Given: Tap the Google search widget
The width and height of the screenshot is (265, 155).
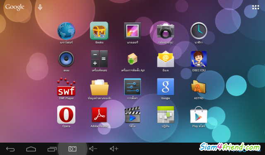Looking at the screenshot, I should (x=15, y=7).
